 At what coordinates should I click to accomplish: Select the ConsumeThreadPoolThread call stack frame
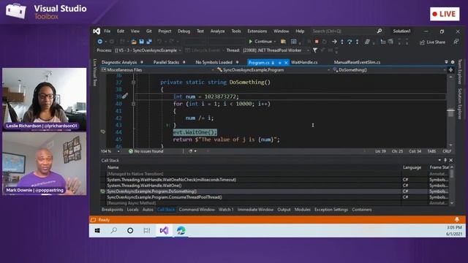(165, 197)
